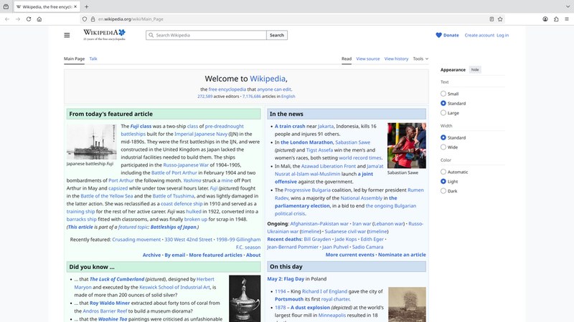This screenshot has height=322, width=574.
Task: Open the list all tabs chevron
Action: (x=568, y=6)
